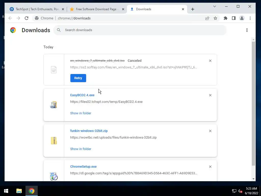Viewport: 261px width, 196px height.
Task: Click the Chrome taskbar icon
Action: pyautogui.click(x=31, y=191)
